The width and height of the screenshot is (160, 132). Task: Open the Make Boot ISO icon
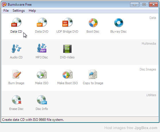tap(68, 74)
